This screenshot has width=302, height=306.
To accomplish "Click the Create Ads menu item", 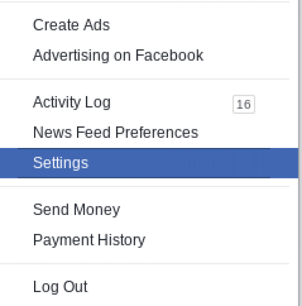I will pos(71,25).
